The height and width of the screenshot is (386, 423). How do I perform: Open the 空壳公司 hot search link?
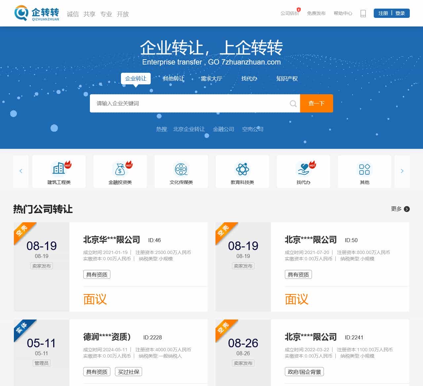pyautogui.click(x=252, y=129)
